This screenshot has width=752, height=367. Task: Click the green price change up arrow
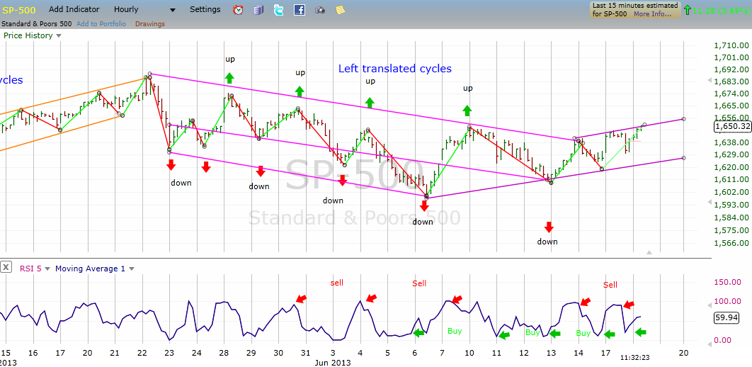[688, 9]
